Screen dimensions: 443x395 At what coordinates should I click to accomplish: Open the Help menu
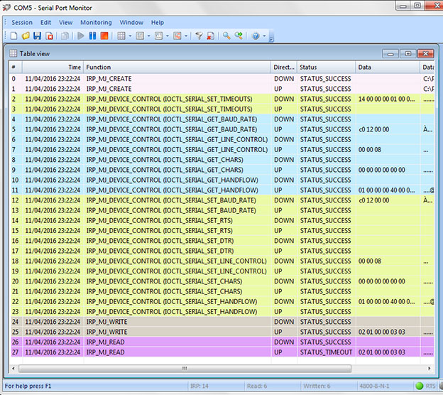point(158,22)
